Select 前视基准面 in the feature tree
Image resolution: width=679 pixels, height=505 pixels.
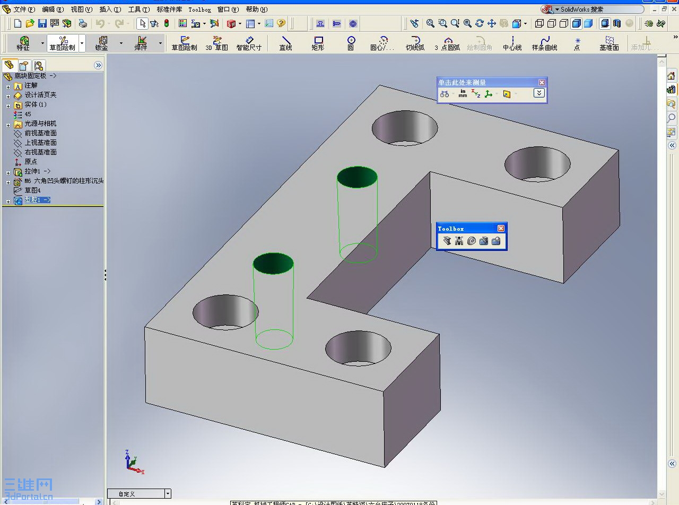[40, 133]
